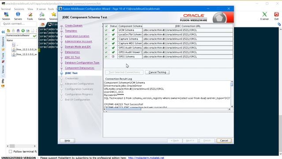Enable Follow terminal folder checkbox
282x159 pixels.
pos(11,151)
